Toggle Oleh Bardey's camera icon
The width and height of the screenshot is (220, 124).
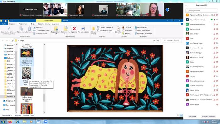(x=217, y=34)
